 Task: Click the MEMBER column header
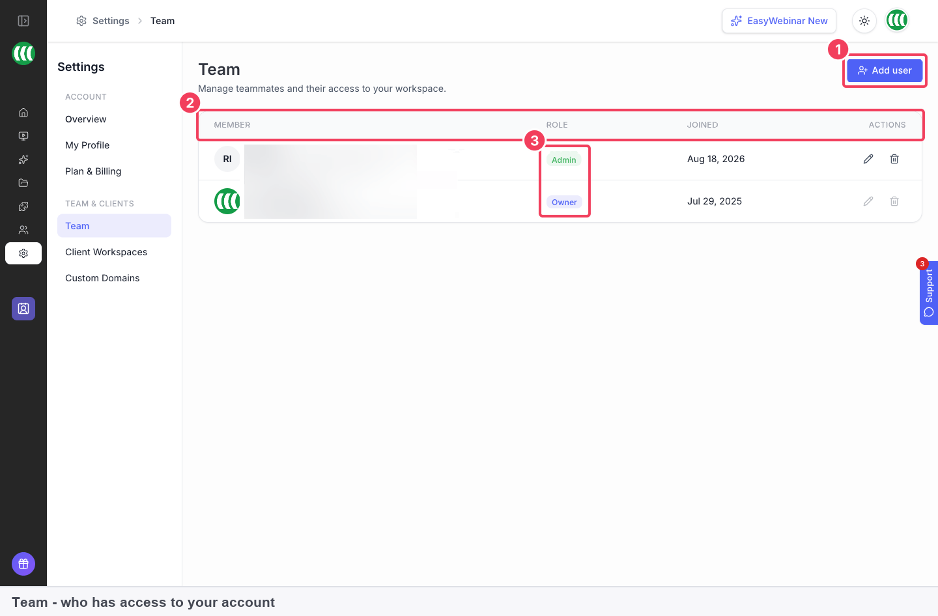(x=233, y=125)
